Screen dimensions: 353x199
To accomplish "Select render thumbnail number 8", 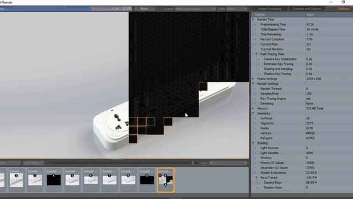I will click(x=129, y=180).
